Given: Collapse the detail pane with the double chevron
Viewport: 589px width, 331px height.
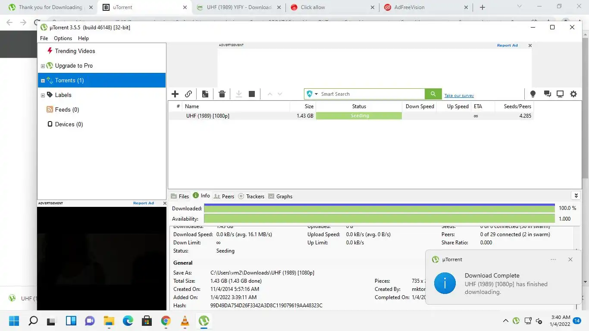Looking at the screenshot, I should pos(576,196).
